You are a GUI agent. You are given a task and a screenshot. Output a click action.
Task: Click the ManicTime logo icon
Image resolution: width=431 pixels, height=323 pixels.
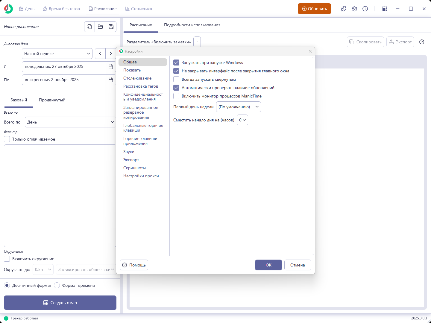coord(8,9)
